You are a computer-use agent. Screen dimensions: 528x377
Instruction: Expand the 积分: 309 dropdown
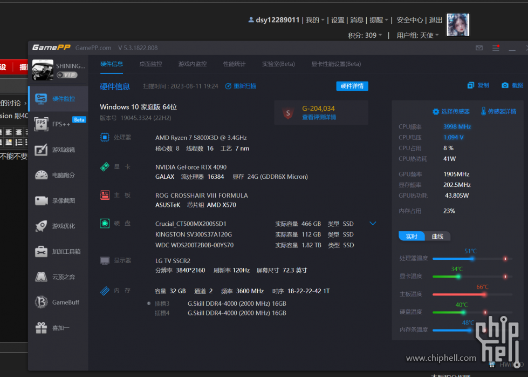(365, 36)
